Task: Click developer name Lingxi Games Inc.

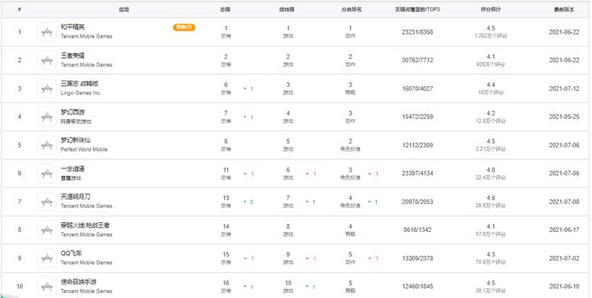Action: (x=81, y=93)
